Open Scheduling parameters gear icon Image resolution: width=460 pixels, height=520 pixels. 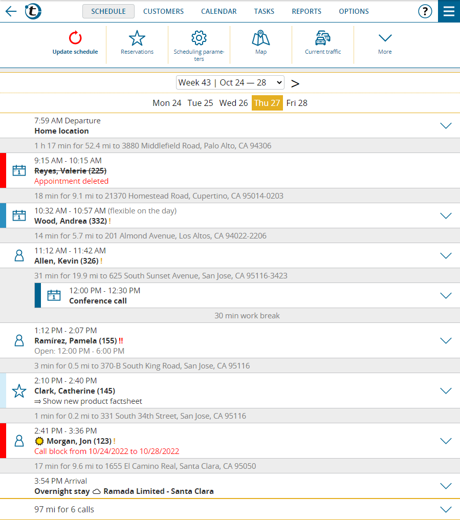pyautogui.click(x=199, y=38)
